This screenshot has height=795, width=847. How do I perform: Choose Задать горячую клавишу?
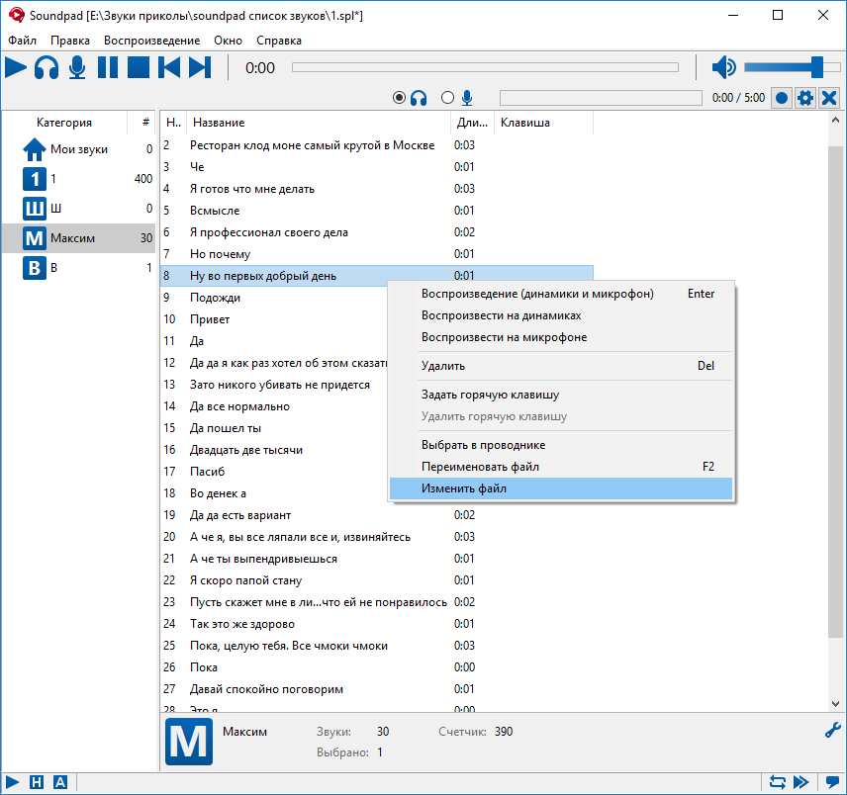pos(561,395)
